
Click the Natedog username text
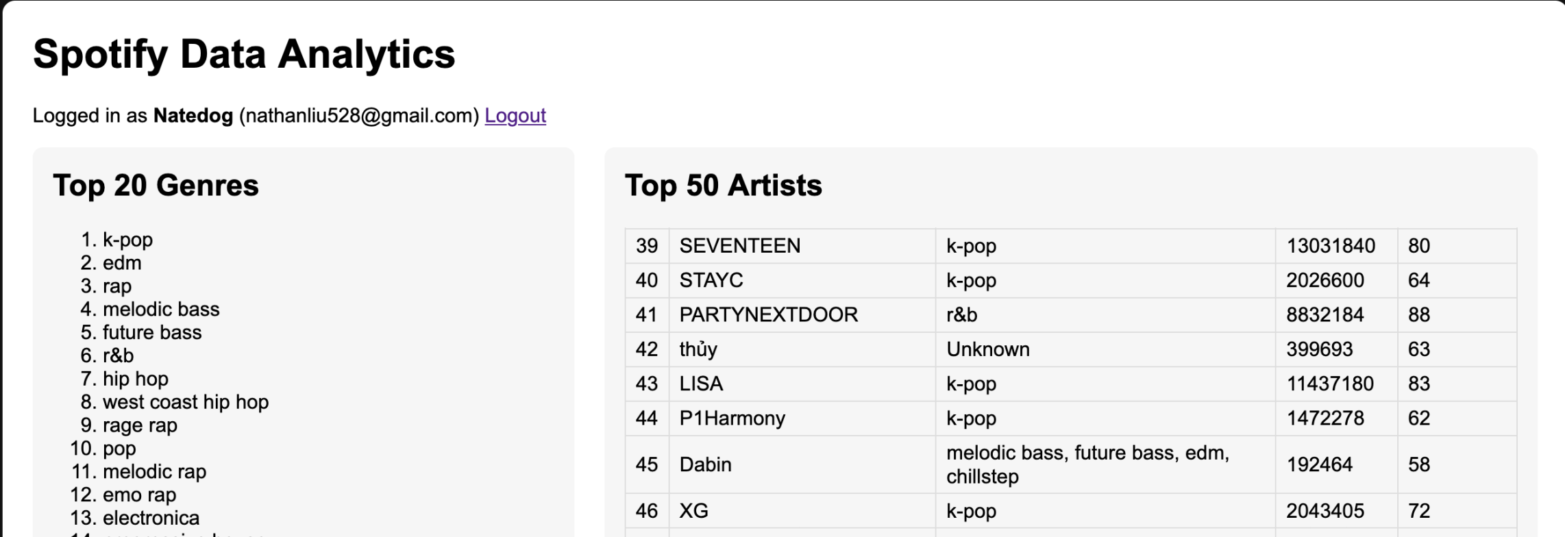[193, 116]
